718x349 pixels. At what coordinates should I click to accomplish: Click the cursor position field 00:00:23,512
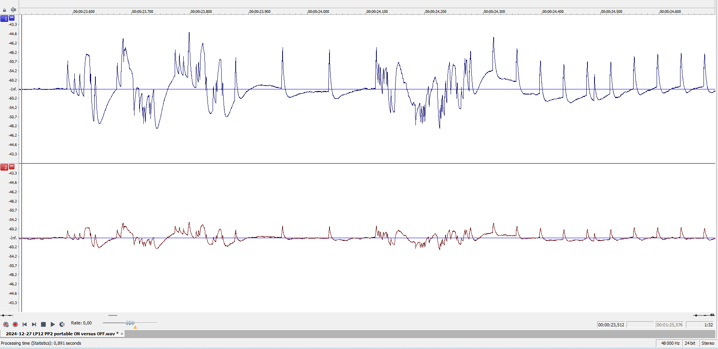point(611,325)
